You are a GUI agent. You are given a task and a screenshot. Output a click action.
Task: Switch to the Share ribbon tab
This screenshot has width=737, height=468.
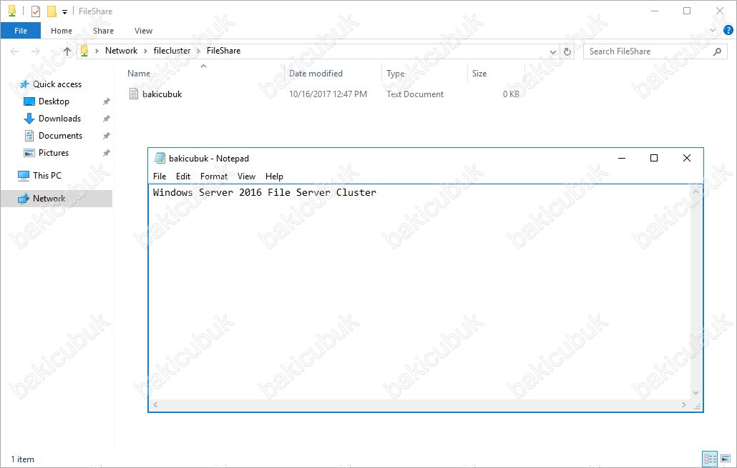coord(104,31)
